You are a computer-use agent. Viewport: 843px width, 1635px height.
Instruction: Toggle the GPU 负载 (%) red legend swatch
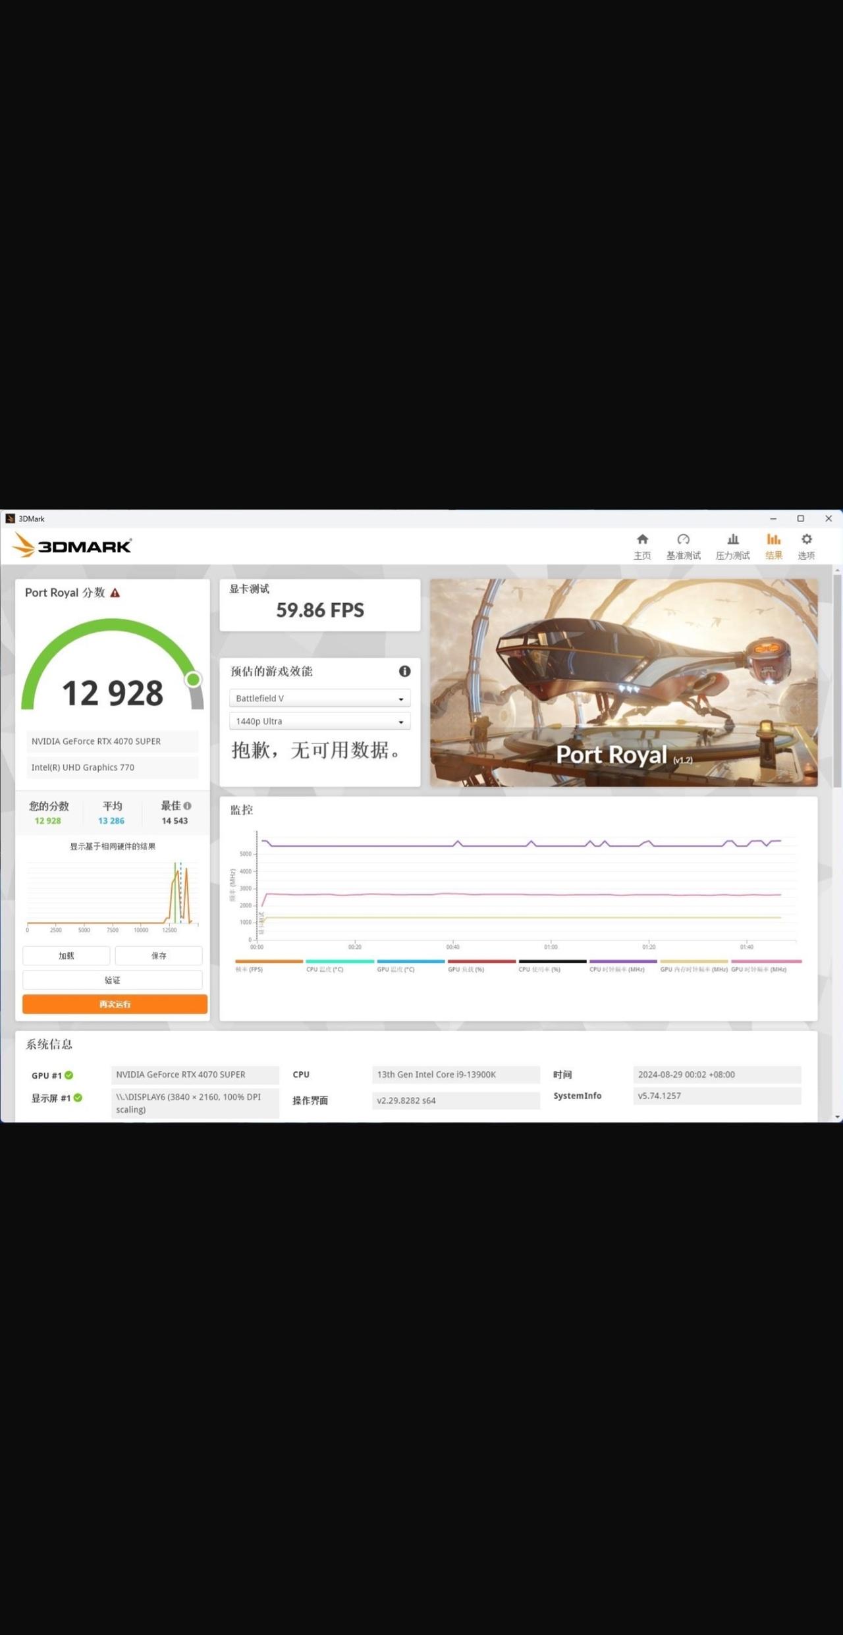pos(481,961)
